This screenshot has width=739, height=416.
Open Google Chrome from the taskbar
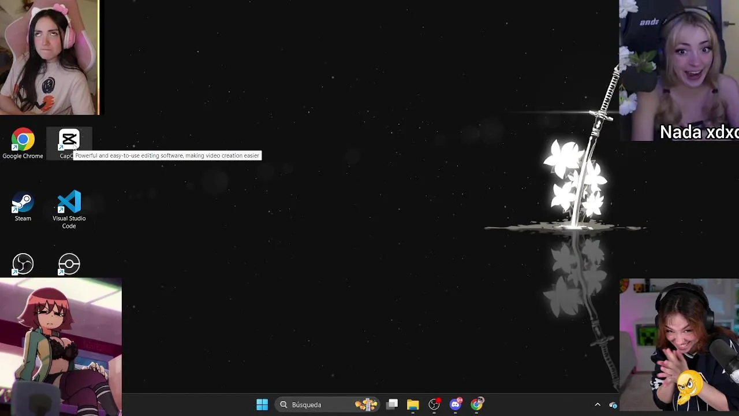(x=477, y=404)
